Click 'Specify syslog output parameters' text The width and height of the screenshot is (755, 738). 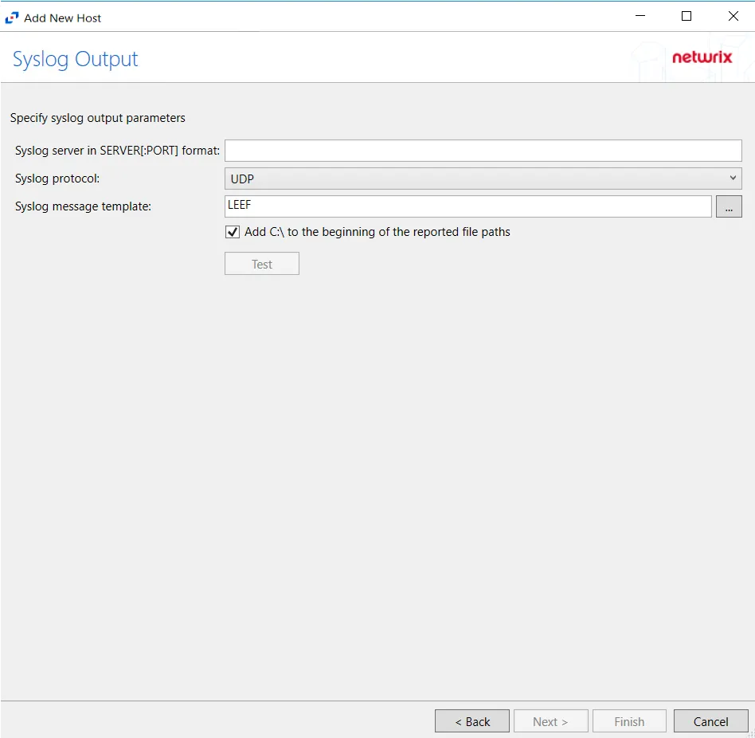coord(98,118)
